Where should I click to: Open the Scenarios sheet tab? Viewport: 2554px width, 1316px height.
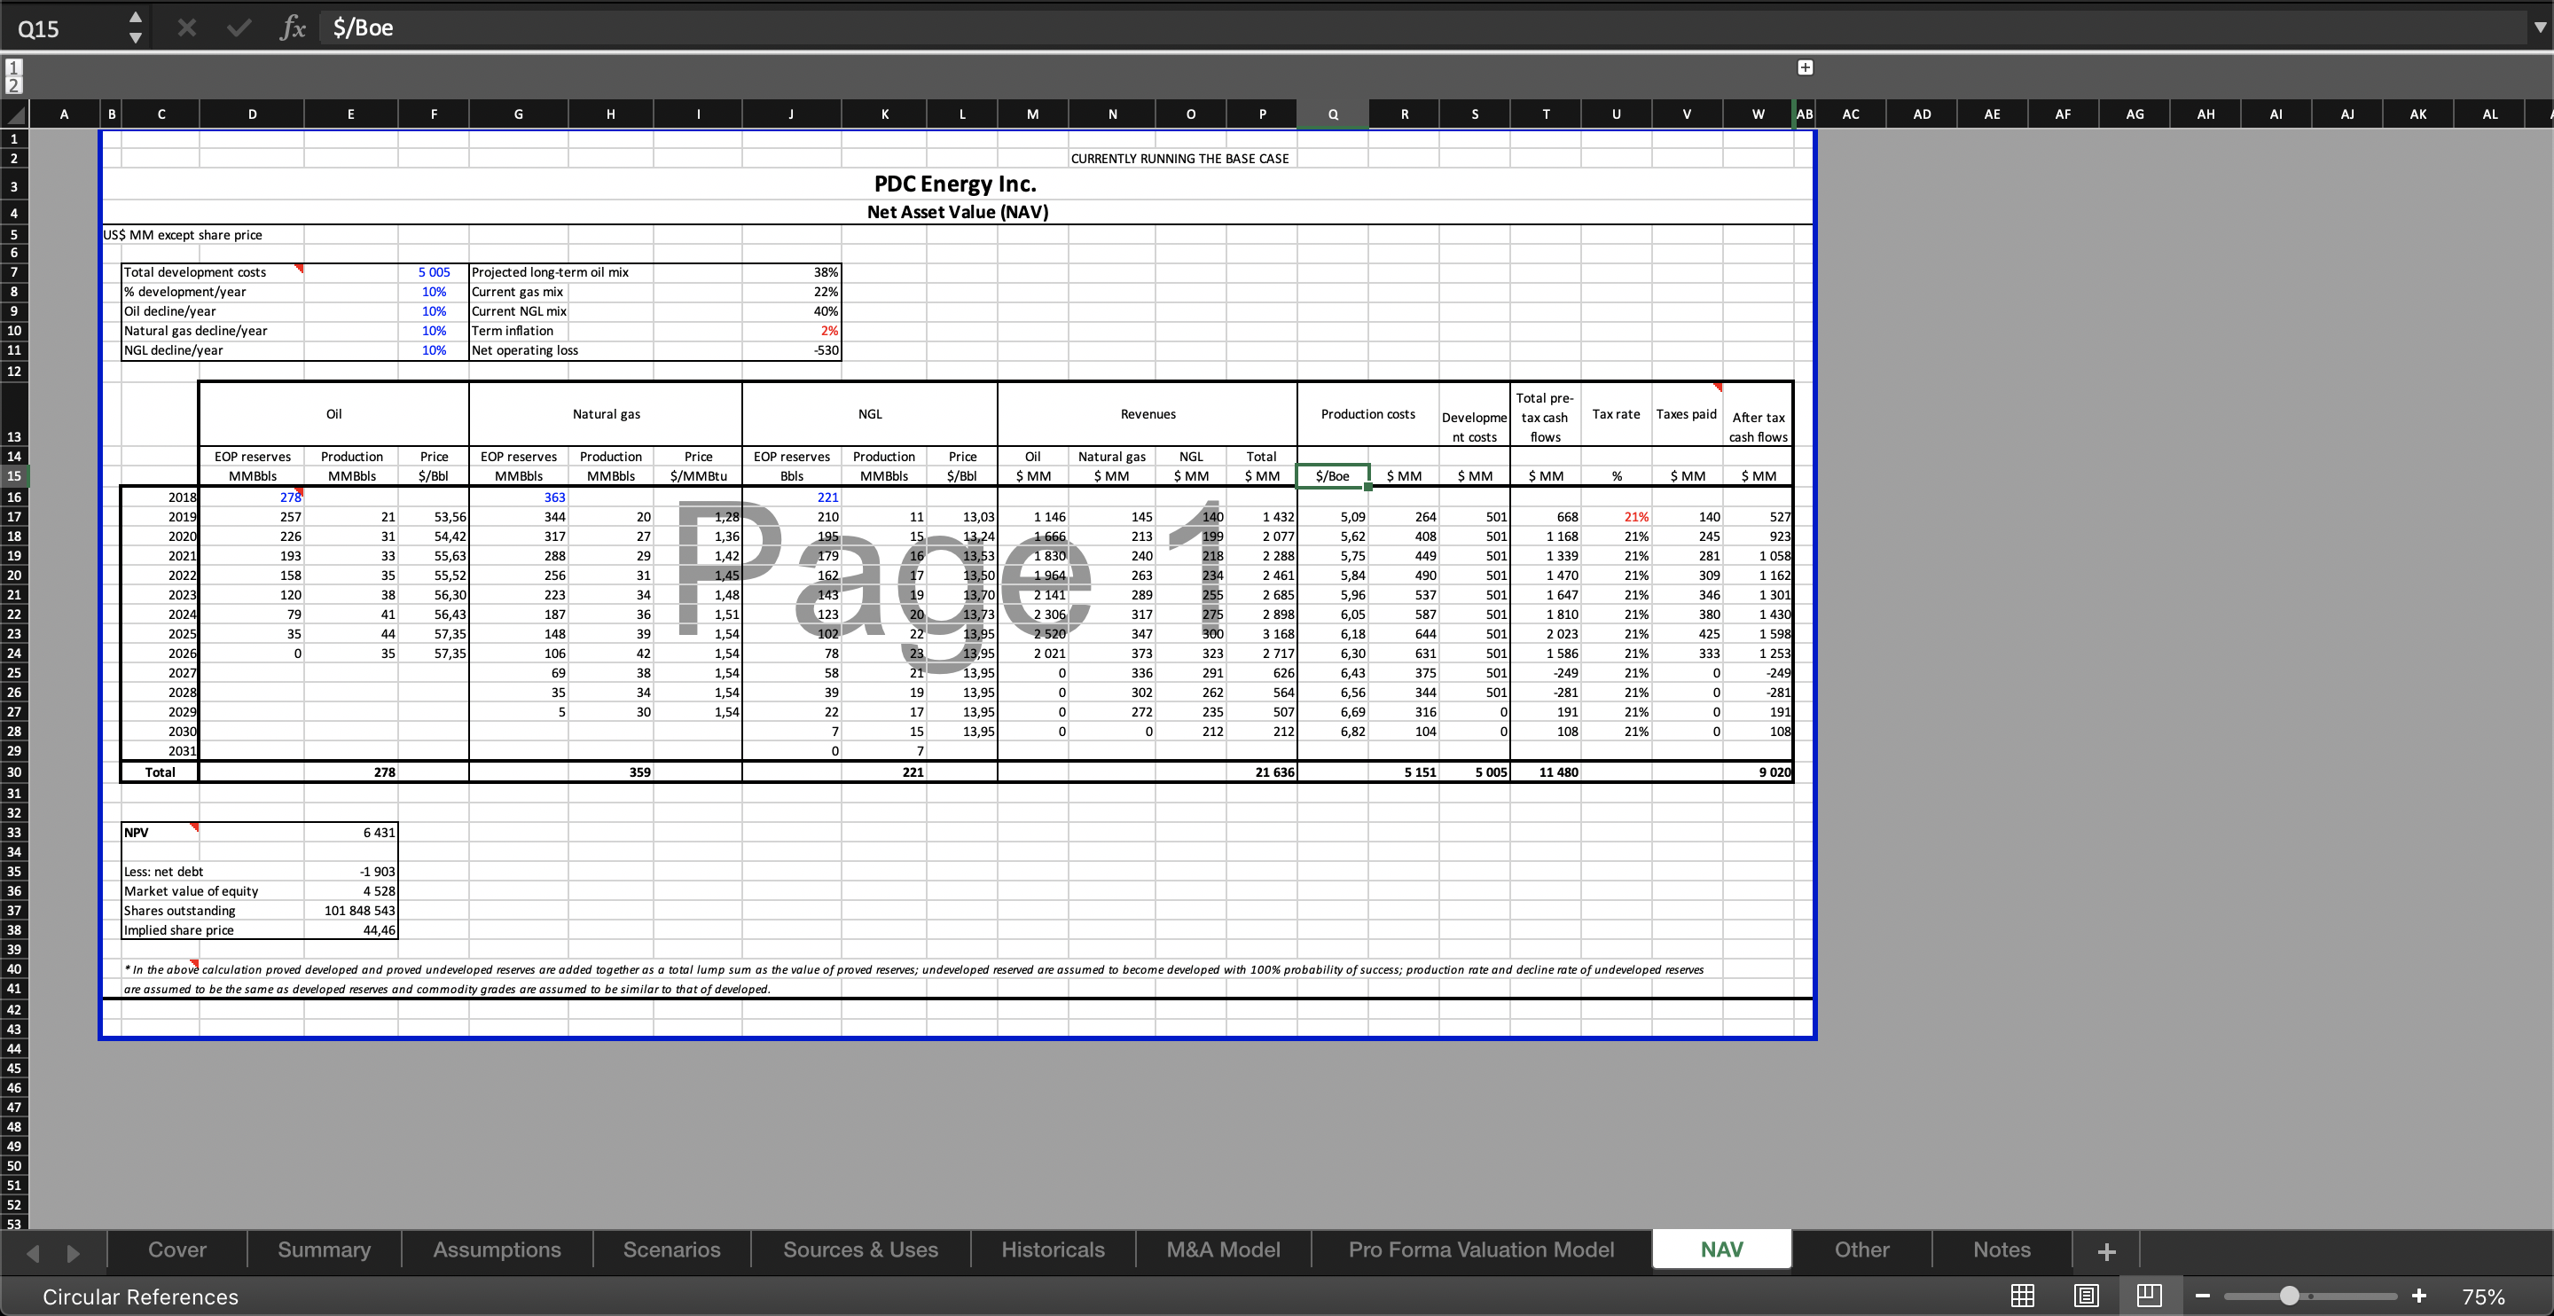(672, 1249)
